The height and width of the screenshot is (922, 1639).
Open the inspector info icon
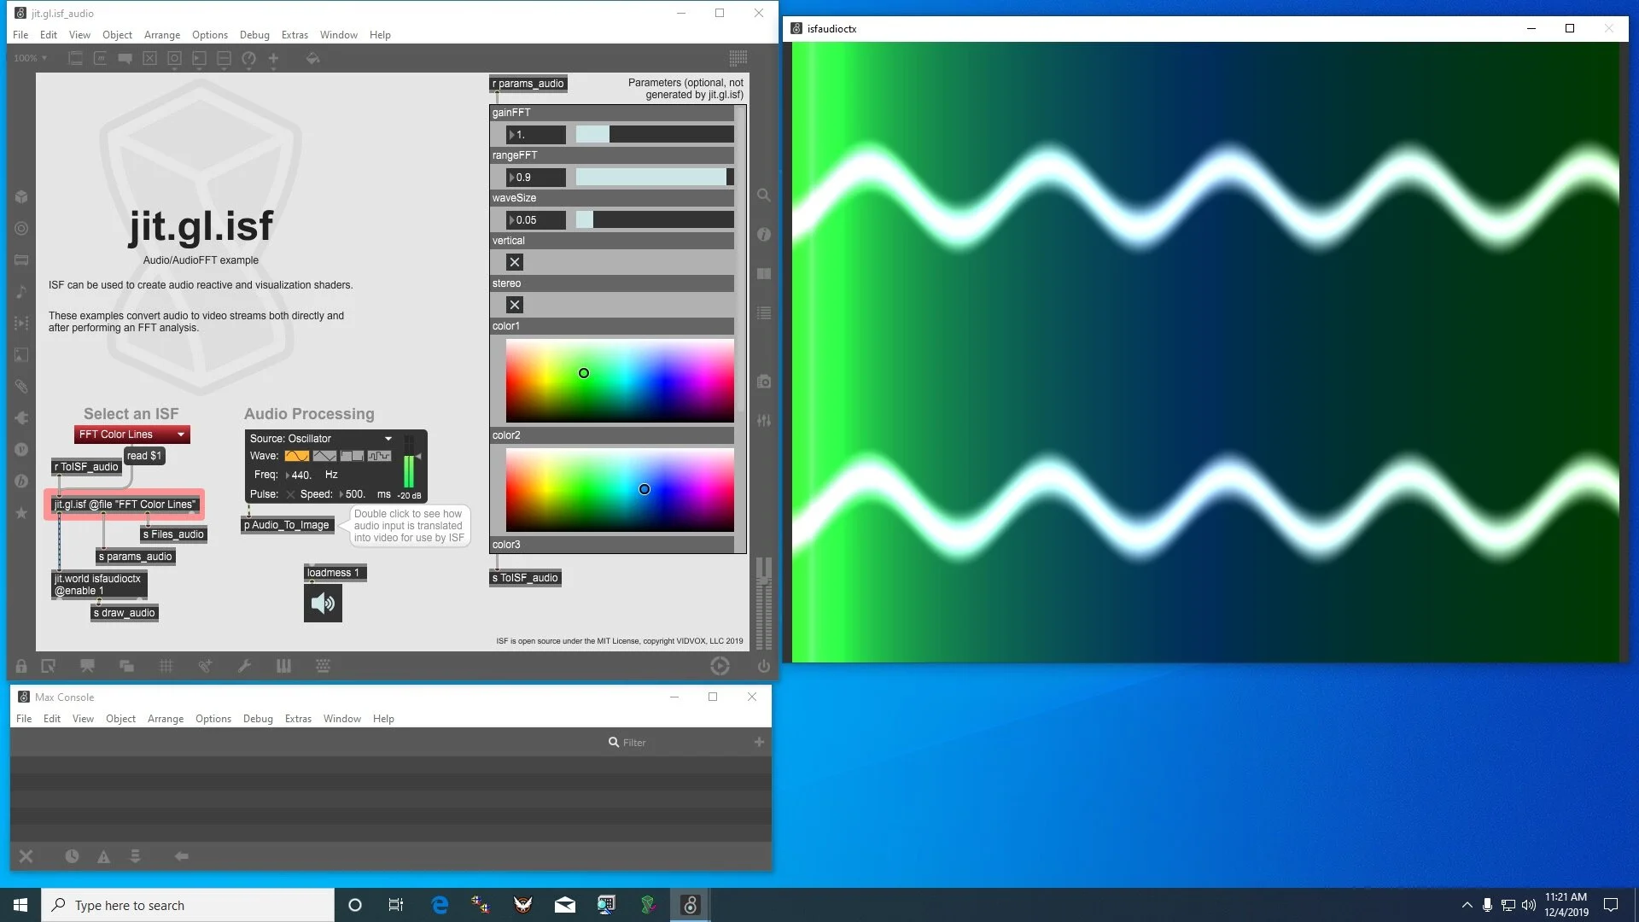(x=764, y=235)
